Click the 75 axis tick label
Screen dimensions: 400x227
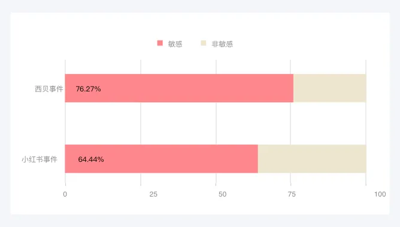tap(292, 194)
